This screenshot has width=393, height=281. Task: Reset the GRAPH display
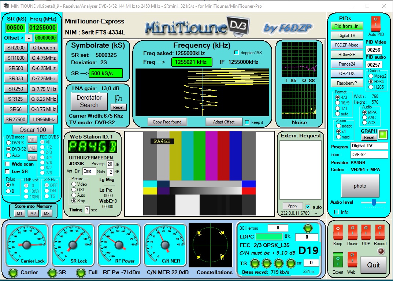369,137
